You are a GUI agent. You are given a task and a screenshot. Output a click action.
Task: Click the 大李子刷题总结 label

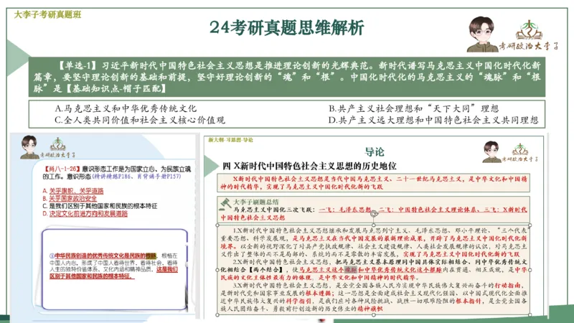256,202
